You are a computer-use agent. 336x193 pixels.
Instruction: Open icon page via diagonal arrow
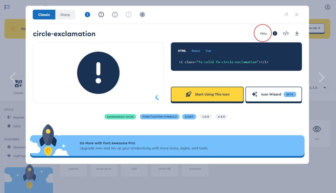tap(286, 15)
